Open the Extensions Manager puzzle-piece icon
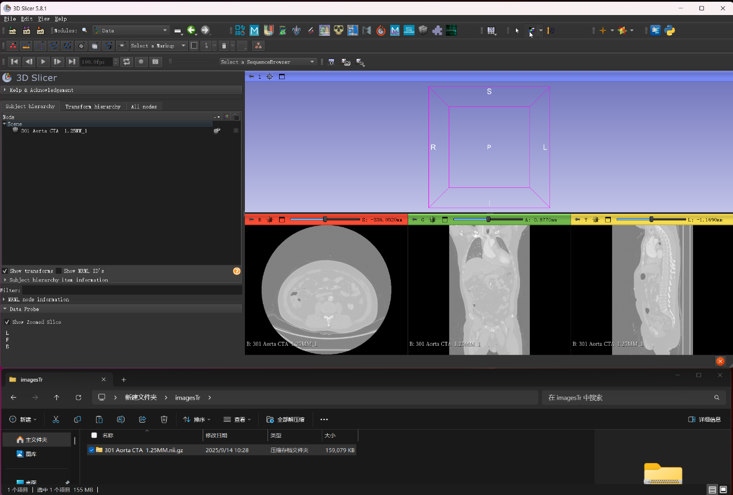This screenshot has width=733, height=495. tap(437, 30)
